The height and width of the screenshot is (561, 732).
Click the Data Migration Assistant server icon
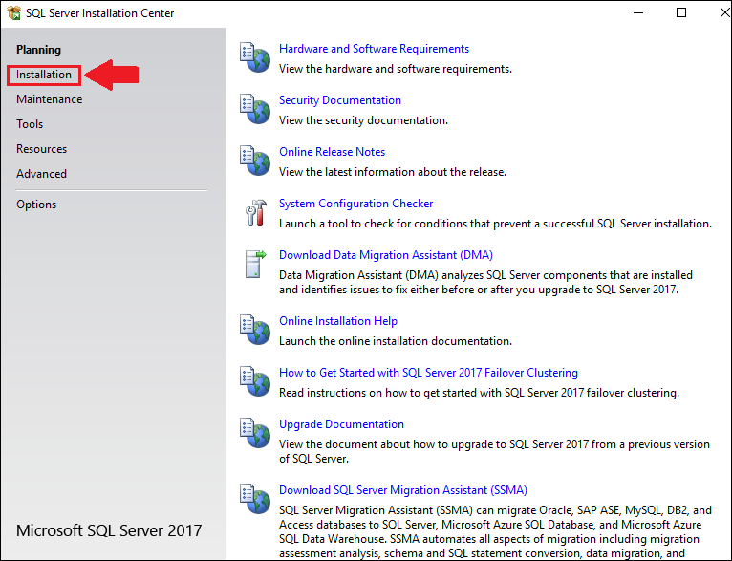pyautogui.click(x=255, y=264)
